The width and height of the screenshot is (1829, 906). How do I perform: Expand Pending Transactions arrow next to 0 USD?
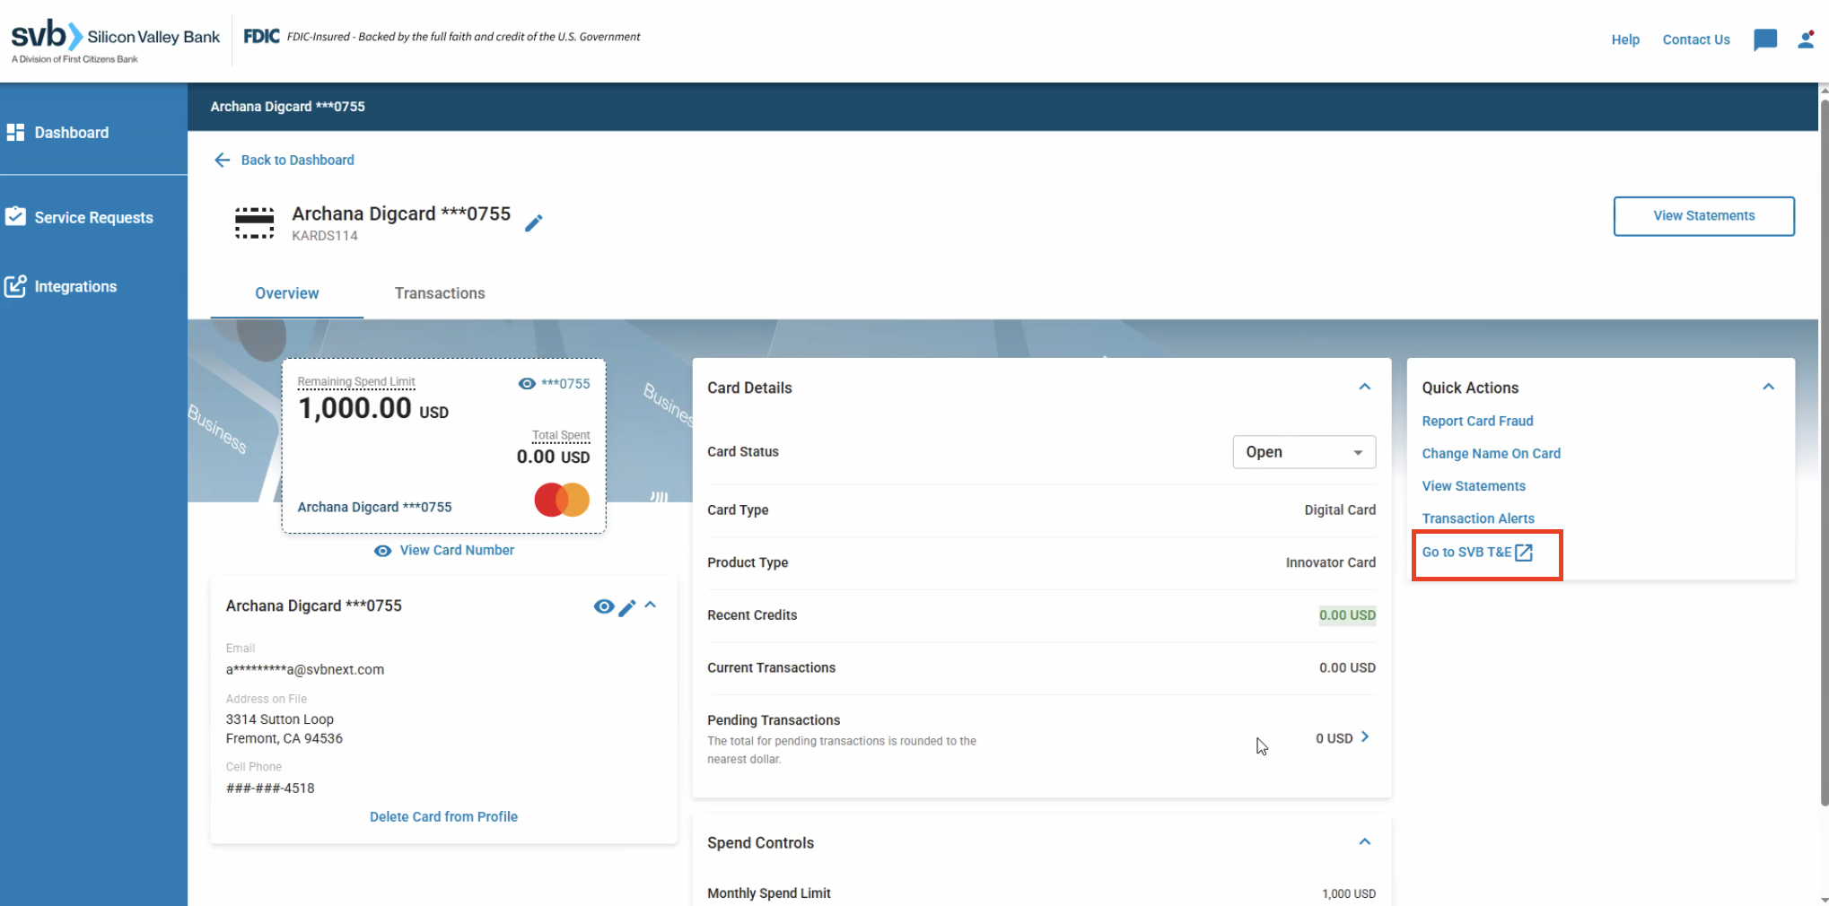pos(1365,737)
